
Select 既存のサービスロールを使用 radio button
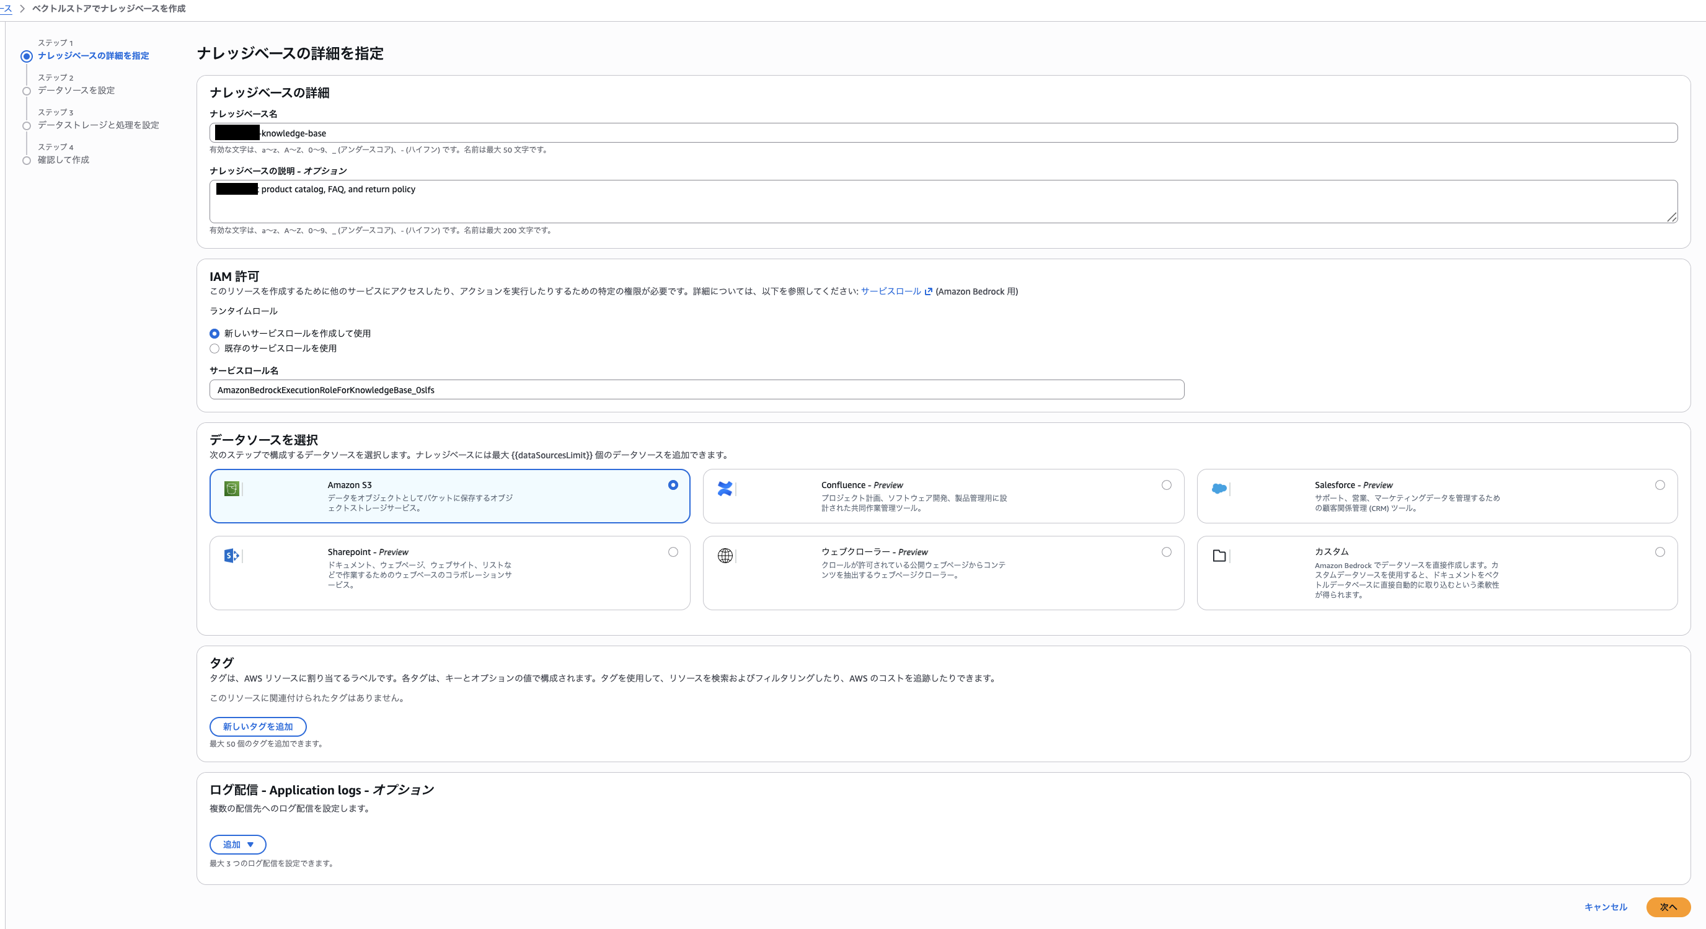coord(214,349)
